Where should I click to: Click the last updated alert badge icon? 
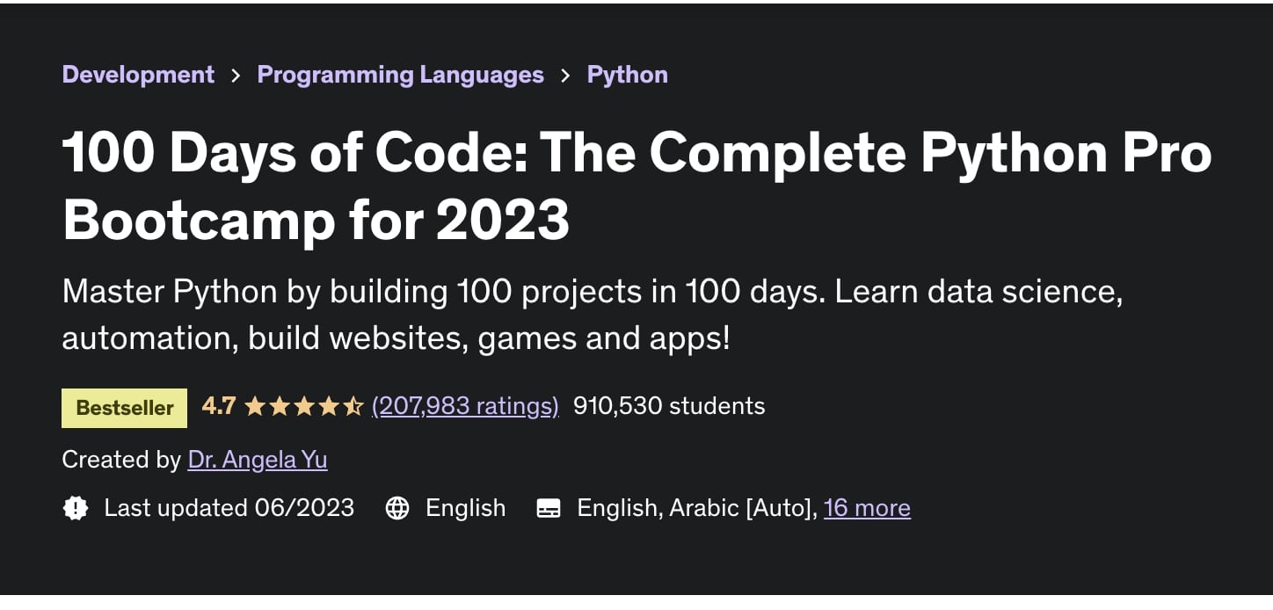(x=76, y=508)
